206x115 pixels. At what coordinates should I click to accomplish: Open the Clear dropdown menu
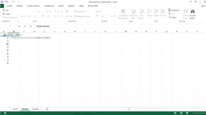(x=173, y=18)
